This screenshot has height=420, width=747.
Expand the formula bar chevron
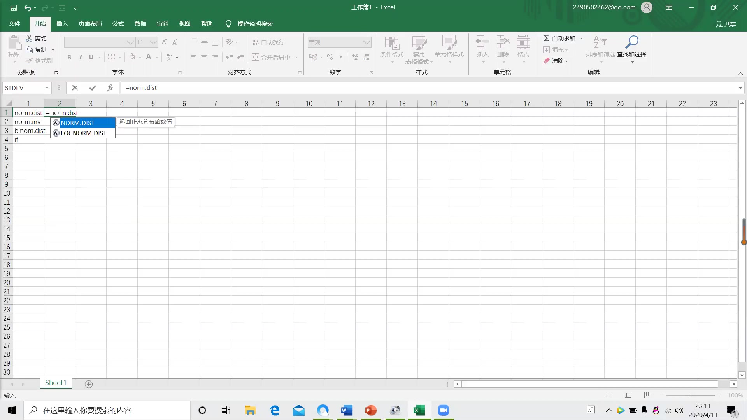[x=740, y=88]
